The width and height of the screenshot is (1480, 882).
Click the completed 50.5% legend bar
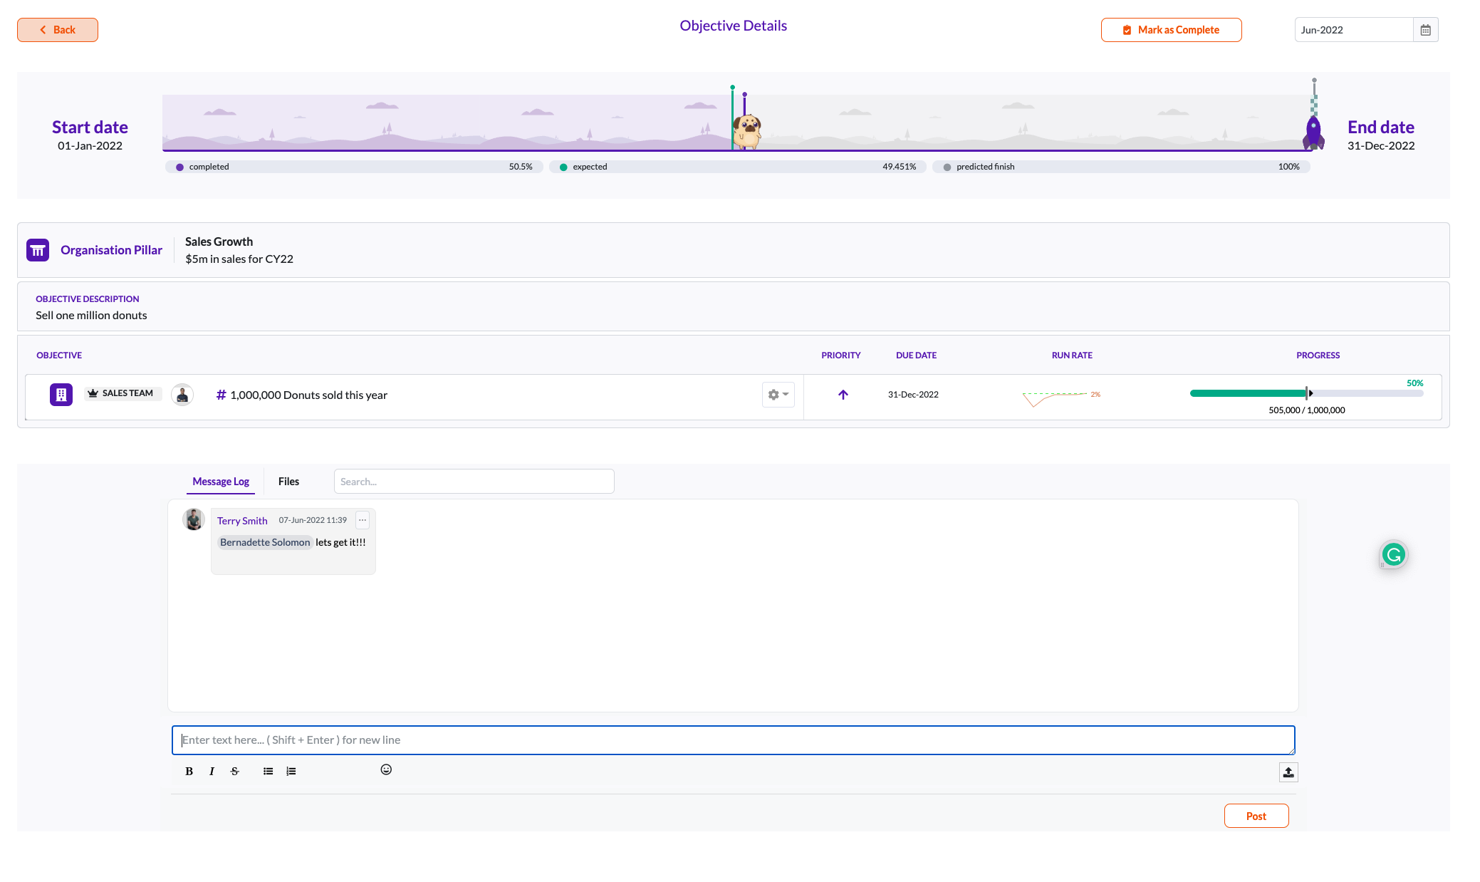coord(354,167)
